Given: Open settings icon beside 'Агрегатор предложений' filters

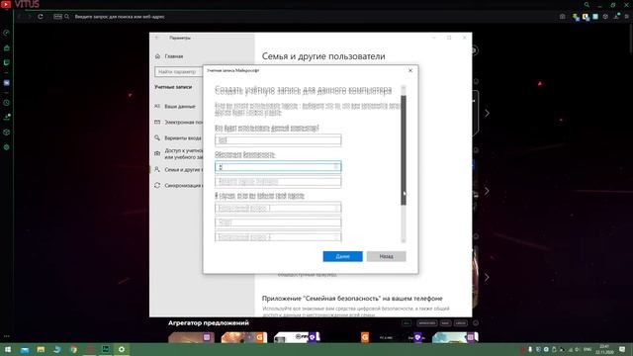Looking at the screenshot, I should pyautogui.click(x=476, y=323).
